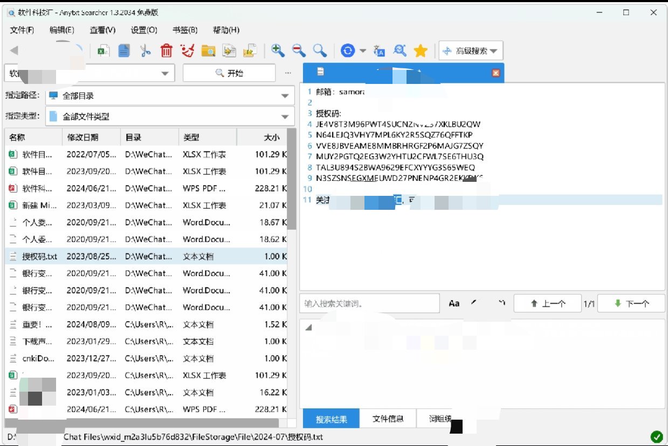Click the red checkmark selection icon

(187, 51)
